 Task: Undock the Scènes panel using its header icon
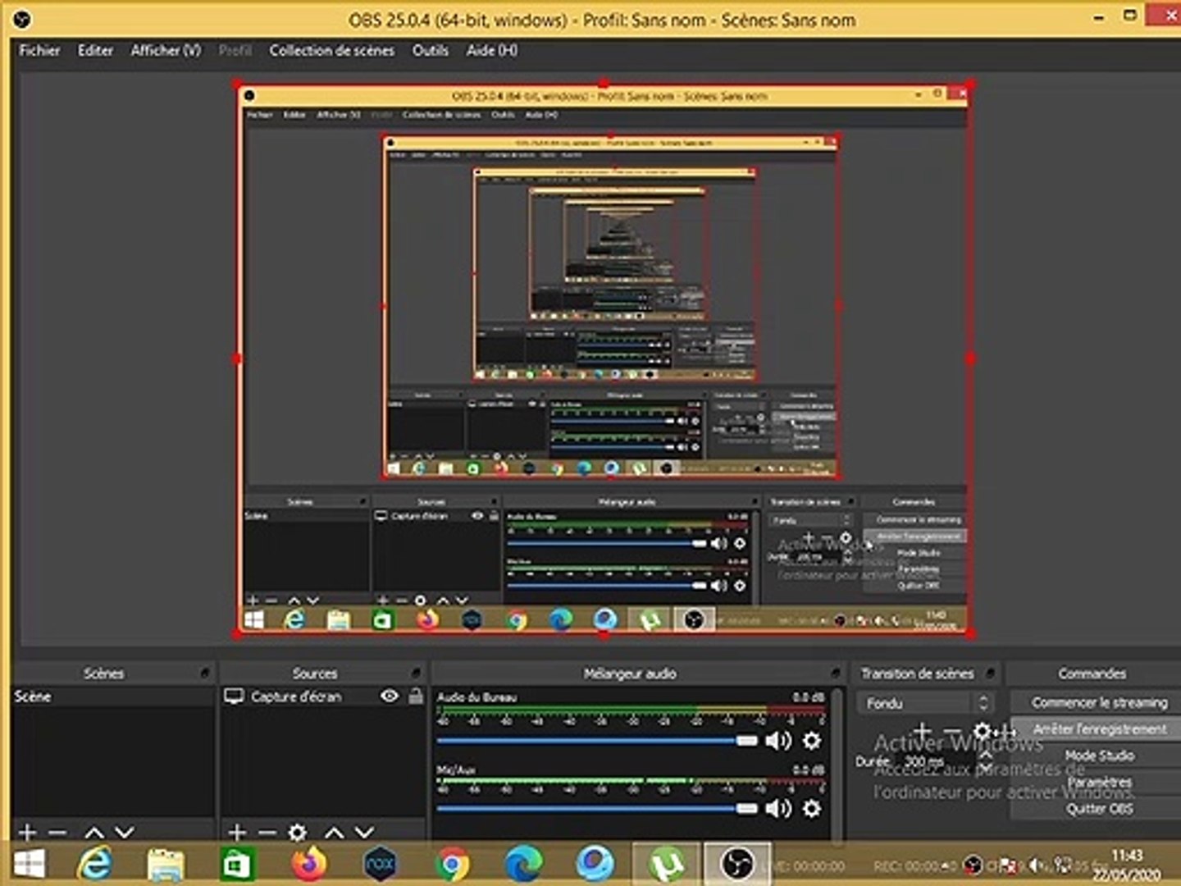(204, 674)
